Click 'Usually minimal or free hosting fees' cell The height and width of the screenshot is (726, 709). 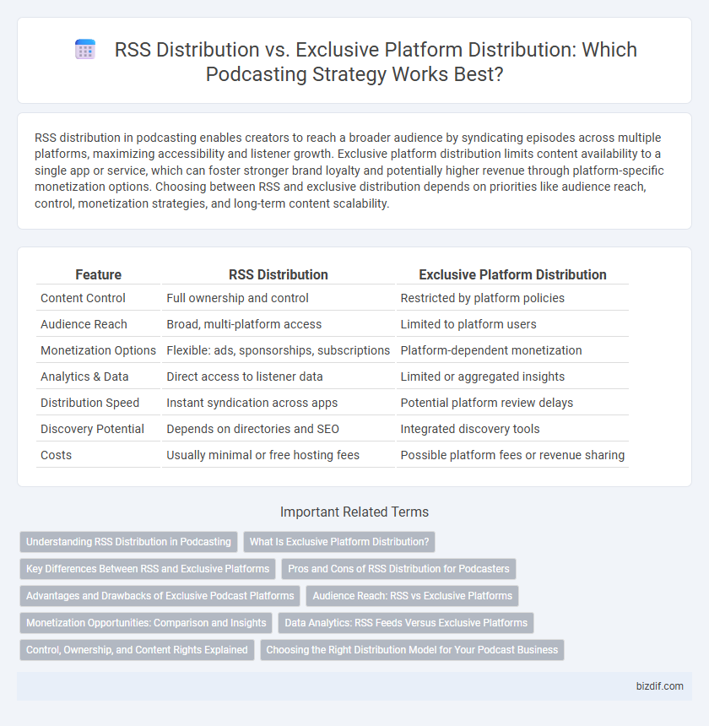(x=279, y=455)
